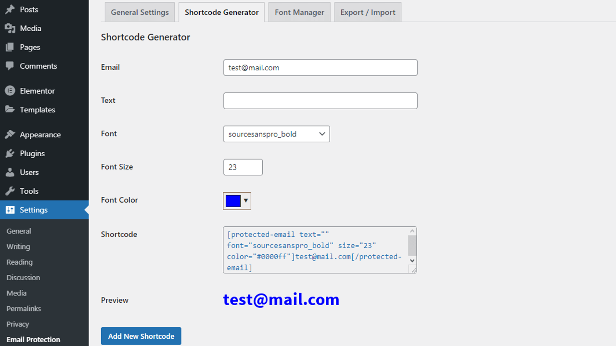Open Tools via its wrench icon
This screenshot has height=346, width=616.
[x=10, y=191]
